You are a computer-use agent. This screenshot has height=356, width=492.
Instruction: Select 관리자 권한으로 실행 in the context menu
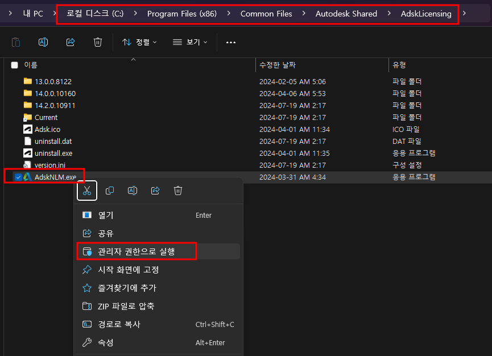[x=137, y=251]
